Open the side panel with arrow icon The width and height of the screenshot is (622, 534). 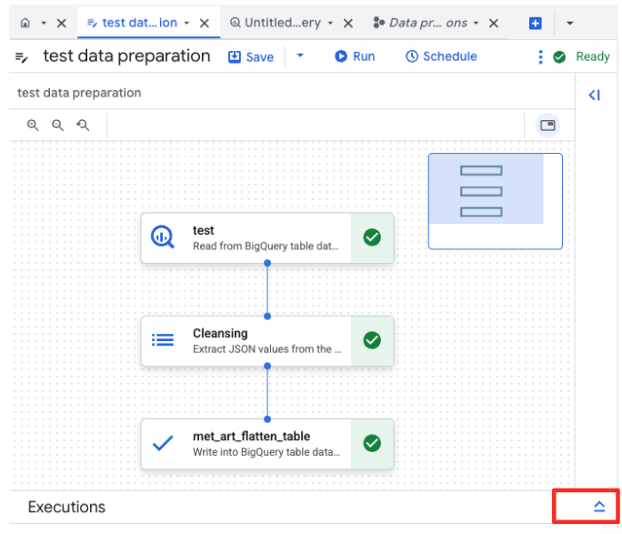[x=594, y=95]
